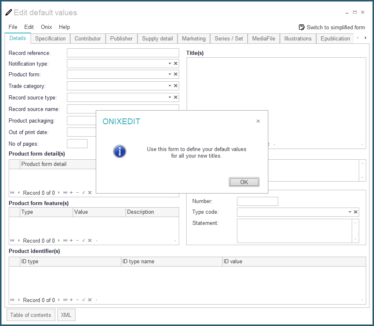
Task: Click the form icon beside Switch to simplified form
Action: [301, 27]
